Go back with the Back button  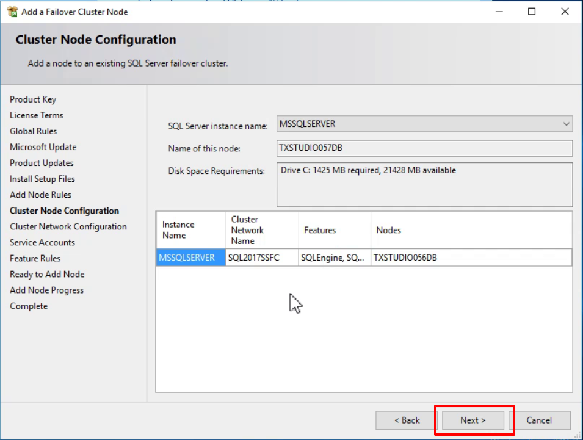[x=407, y=420]
